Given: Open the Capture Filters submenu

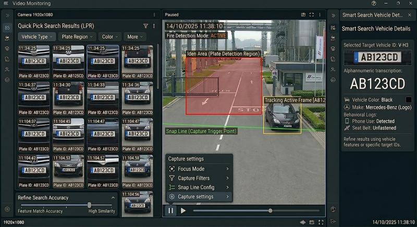Looking at the screenshot, I should click(x=199, y=178).
